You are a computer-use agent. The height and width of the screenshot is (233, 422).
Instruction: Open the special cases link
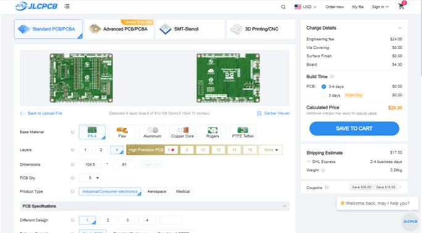pyautogui.click(x=366, y=113)
